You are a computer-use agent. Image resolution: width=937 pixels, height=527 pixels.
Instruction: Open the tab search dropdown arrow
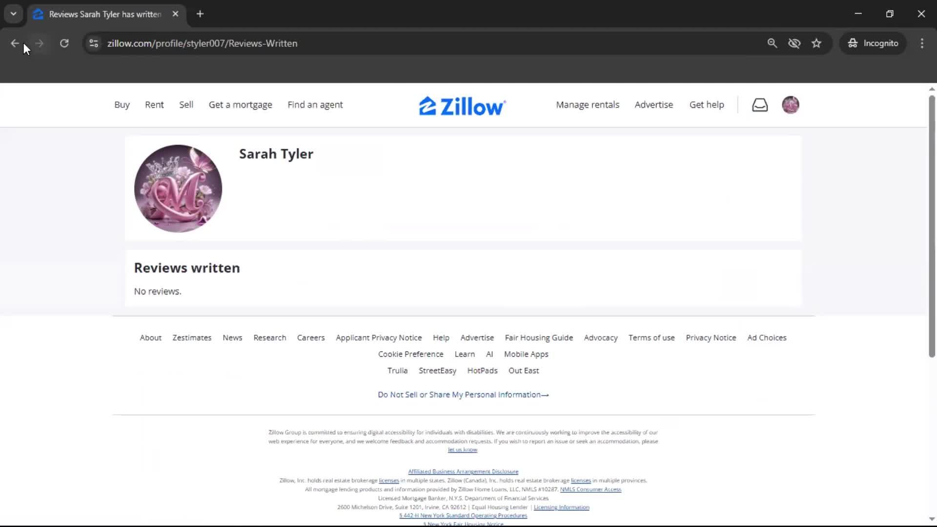13,14
